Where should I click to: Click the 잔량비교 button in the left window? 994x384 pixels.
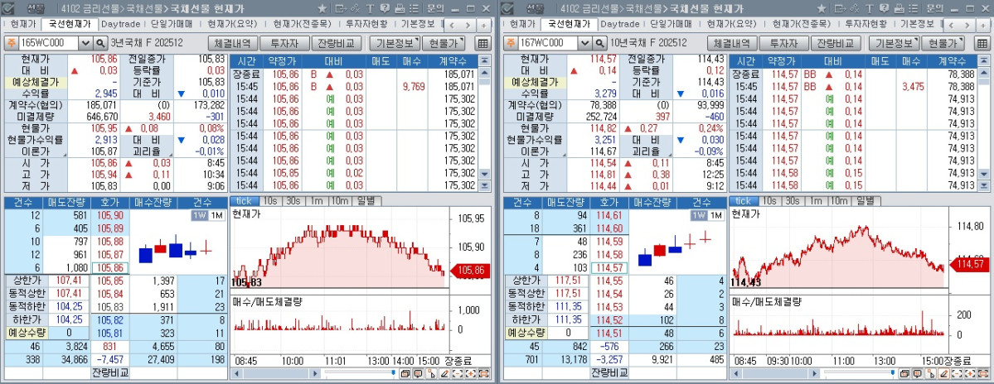point(336,43)
